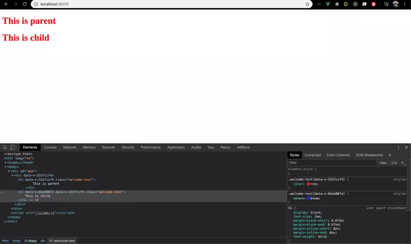Select the Styles tab
Screen dimensions: 411x244
(294, 155)
